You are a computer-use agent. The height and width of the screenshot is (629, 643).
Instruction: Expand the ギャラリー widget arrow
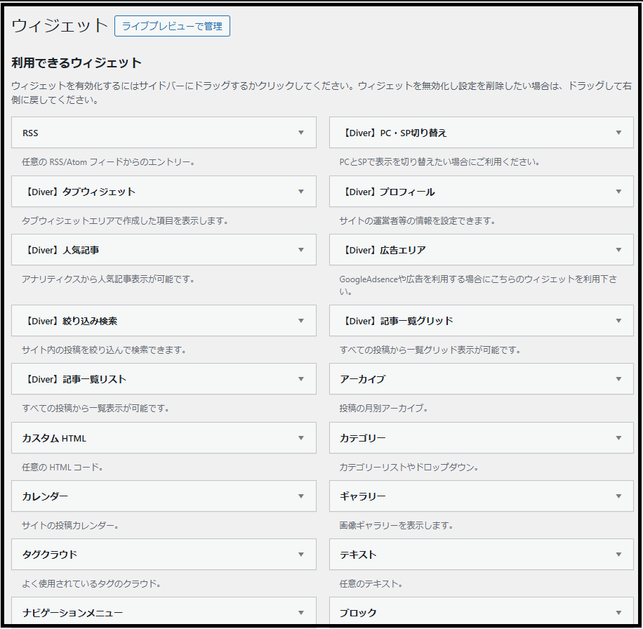pos(618,496)
